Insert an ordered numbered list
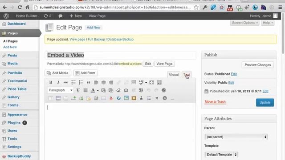Image resolution: width=285 pixels, height=160 pixels. click(81, 82)
